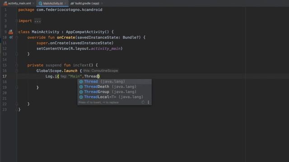Choose ThreadLocal<T> (java.lang) completion suggestion
The width and height of the screenshot is (289, 162).
[114, 97]
